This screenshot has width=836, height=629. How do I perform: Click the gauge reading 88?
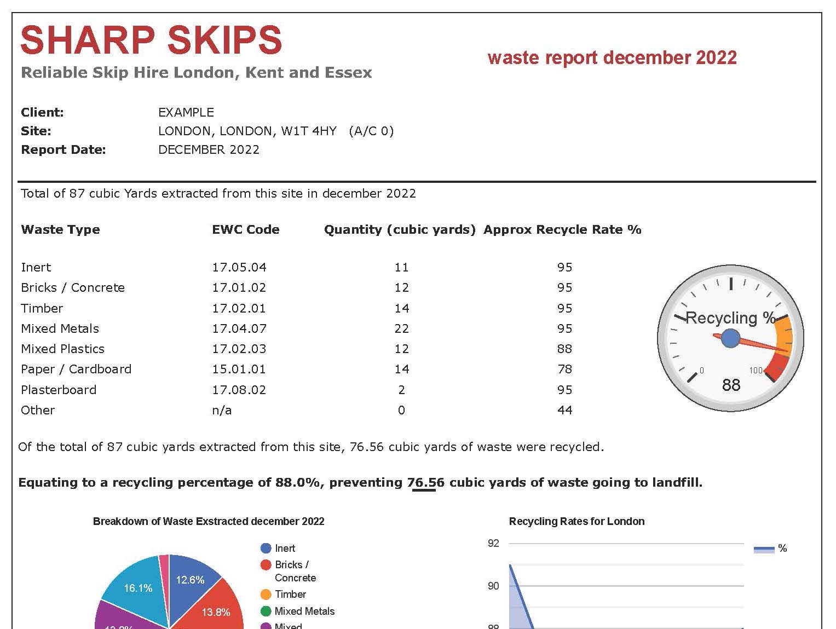click(731, 385)
